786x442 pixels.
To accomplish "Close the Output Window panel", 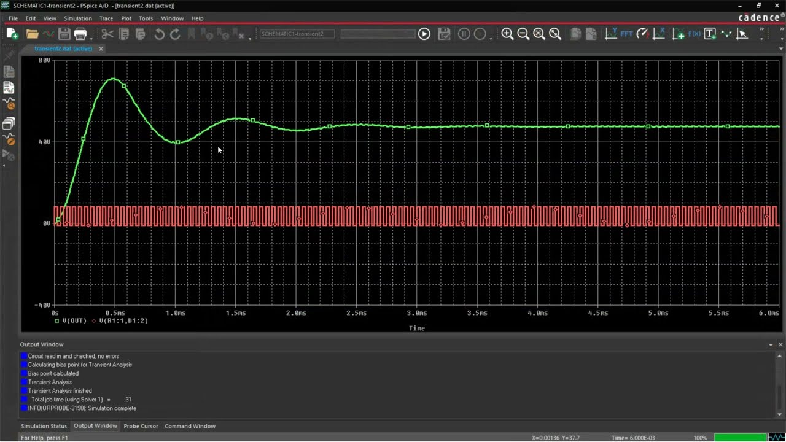I will pyautogui.click(x=780, y=345).
